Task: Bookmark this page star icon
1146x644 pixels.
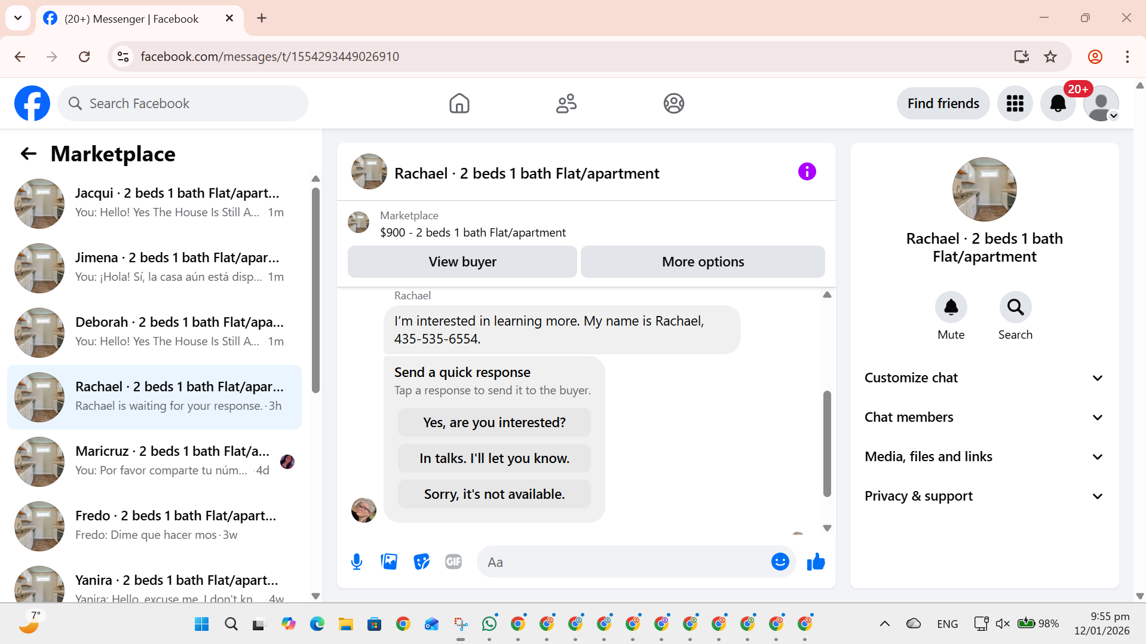Action: [1050, 56]
